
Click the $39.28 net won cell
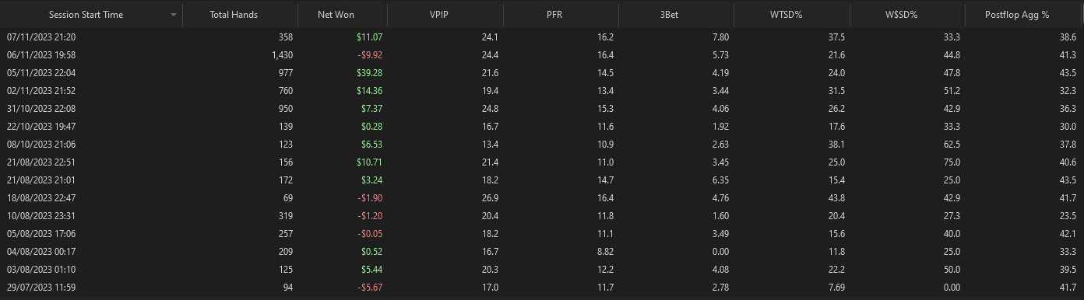click(365, 72)
